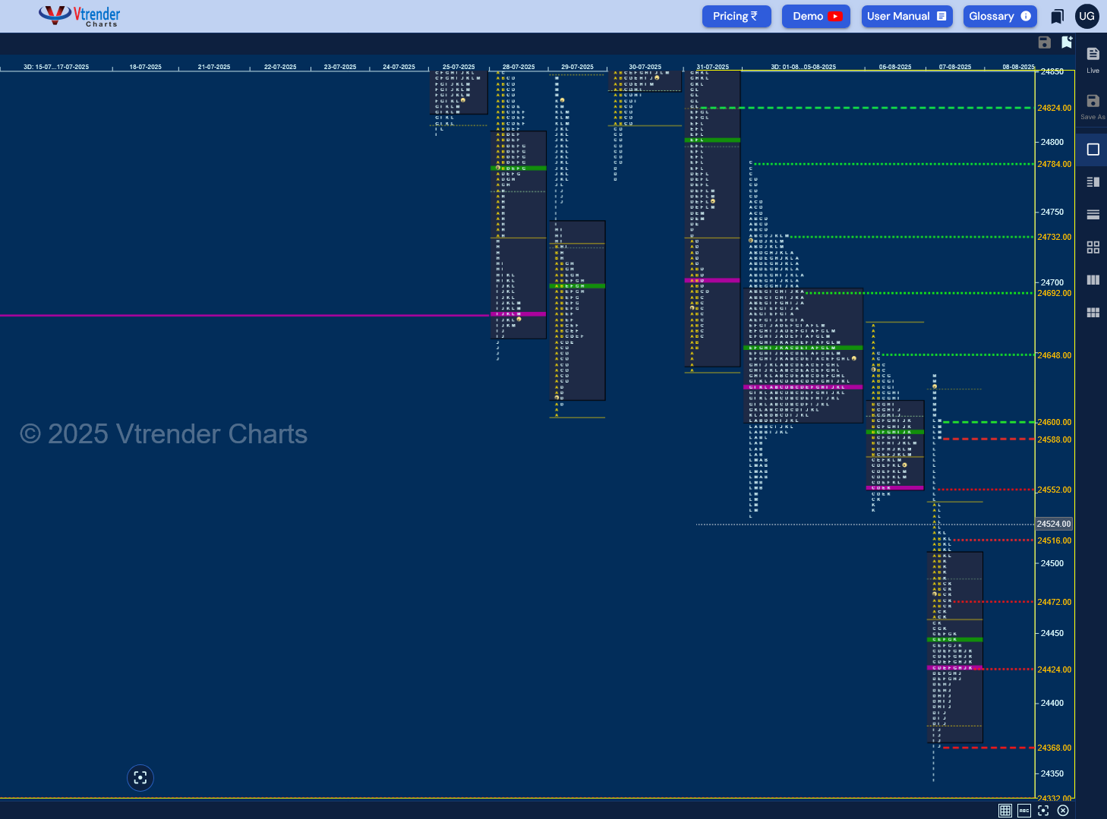Select the six-cell grid layout icon
The width and height of the screenshot is (1107, 819).
pos(1093,313)
